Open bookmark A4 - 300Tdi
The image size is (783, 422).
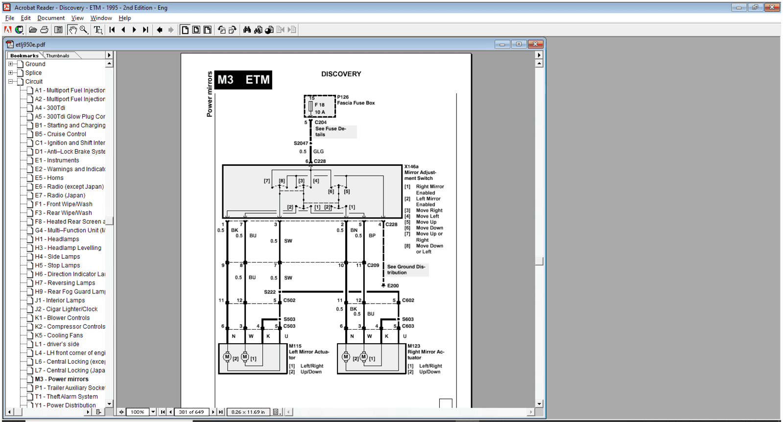point(50,108)
